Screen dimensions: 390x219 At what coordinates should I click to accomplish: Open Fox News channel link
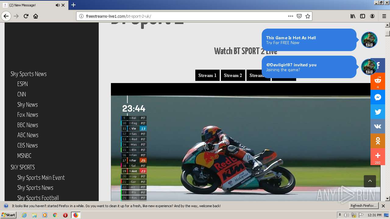pyautogui.click(x=28, y=115)
